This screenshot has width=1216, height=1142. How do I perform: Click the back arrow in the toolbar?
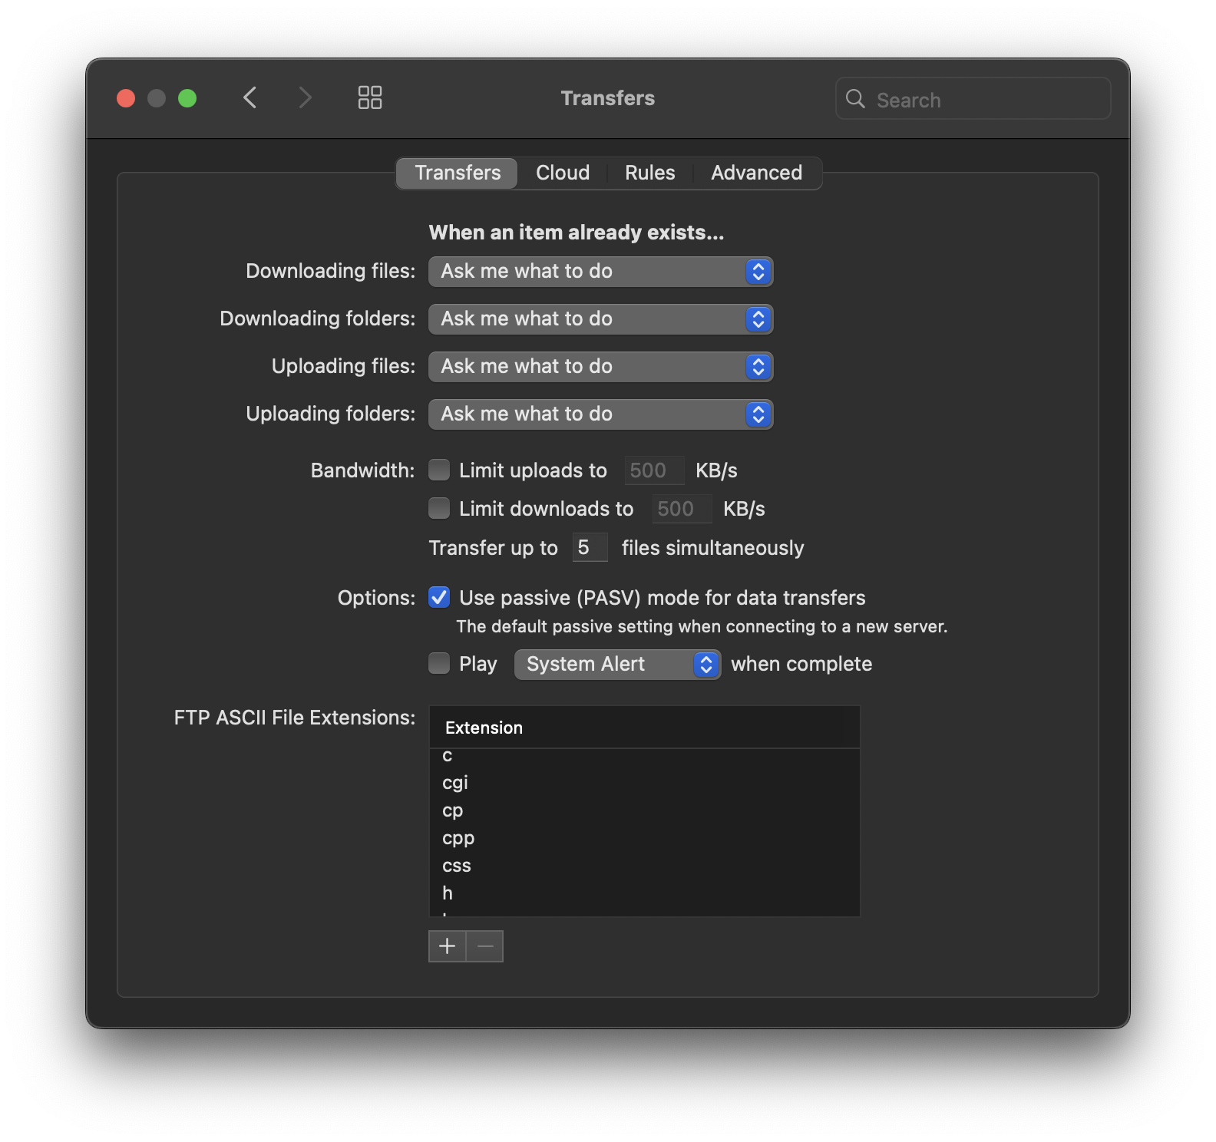(x=249, y=97)
